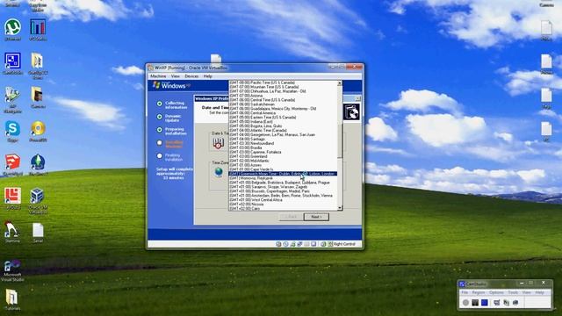562x316 pixels.
Task: Click CamStudio's Pause button
Action: coord(475,303)
